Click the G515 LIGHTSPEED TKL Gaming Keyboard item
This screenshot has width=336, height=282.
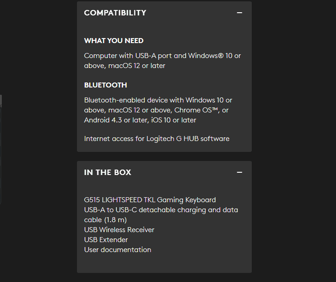coord(150,200)
